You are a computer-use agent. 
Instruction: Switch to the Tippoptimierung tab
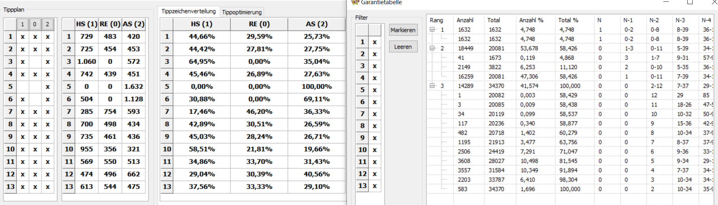click(x=242, y=12)
